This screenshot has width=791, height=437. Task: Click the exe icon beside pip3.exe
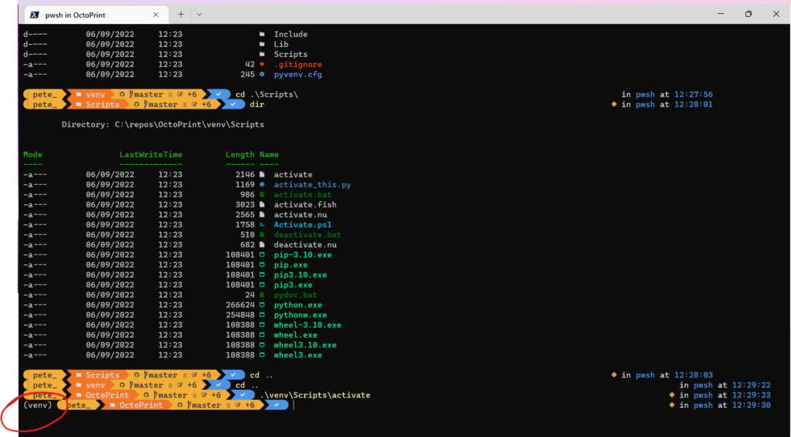pos(262,285)
